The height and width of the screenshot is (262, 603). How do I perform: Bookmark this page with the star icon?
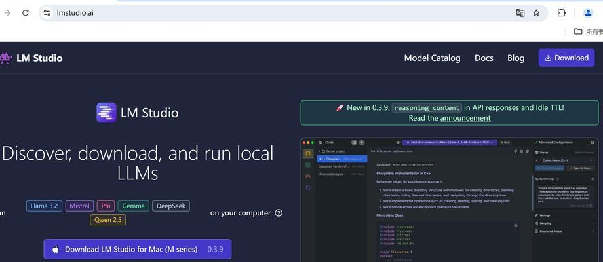[536, 13]
